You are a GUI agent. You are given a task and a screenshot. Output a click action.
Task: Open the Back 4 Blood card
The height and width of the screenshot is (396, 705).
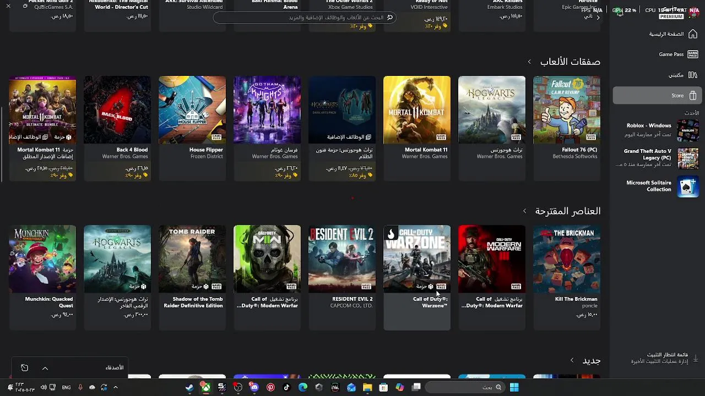[x=117, y=128]
